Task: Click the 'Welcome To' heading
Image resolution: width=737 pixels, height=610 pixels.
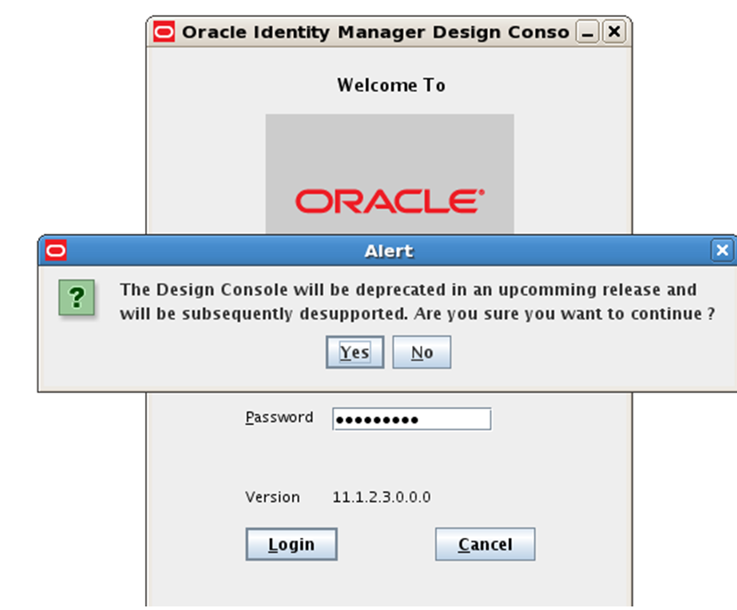Action: 390,84
